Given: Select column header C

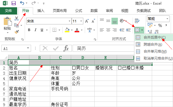Looking at the screenshot, I should click(x=60, y=57).
